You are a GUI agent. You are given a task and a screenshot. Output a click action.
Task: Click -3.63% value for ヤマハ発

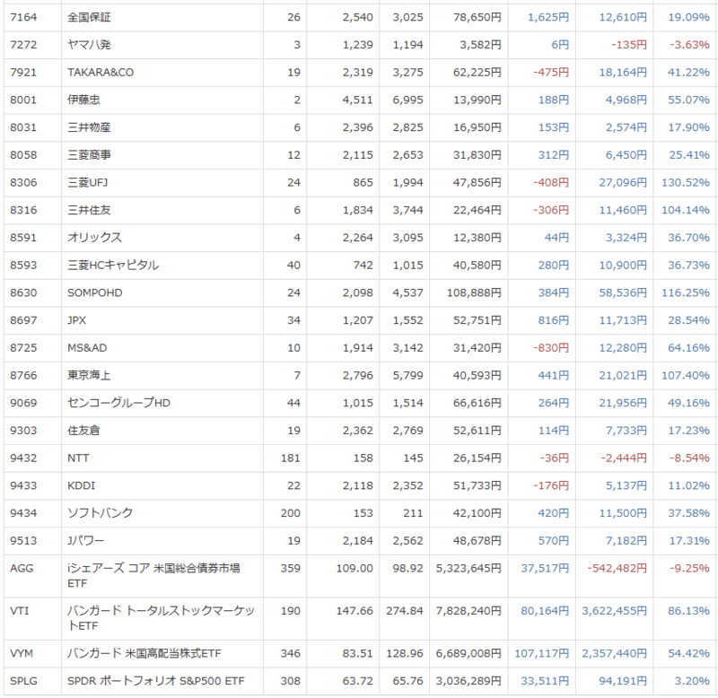click(689, 45)
